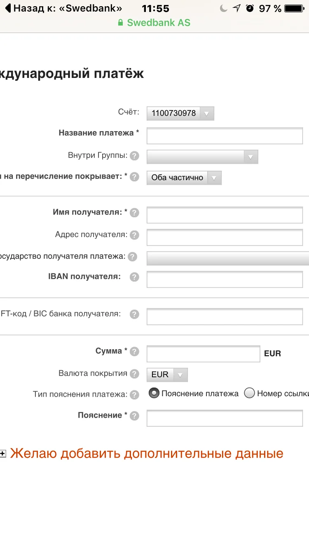
Task: Open the EUR currency dropdown
Action: click(x=167, y=375)
